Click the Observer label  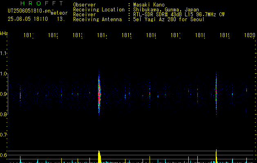pos(85,5)
